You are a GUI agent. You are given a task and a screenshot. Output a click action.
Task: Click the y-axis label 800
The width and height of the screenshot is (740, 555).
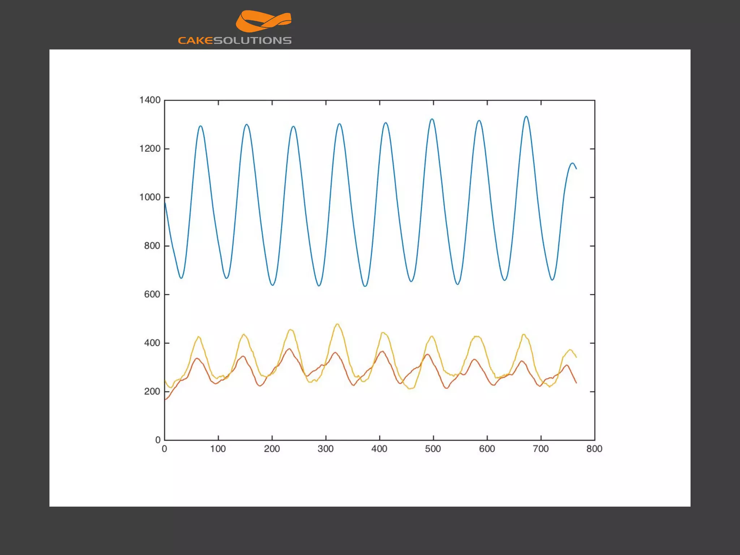[x=152, y=246]
